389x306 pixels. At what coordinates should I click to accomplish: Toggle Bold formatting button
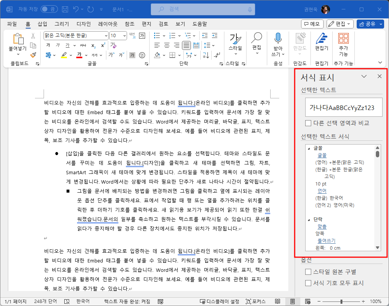point(48,45)
